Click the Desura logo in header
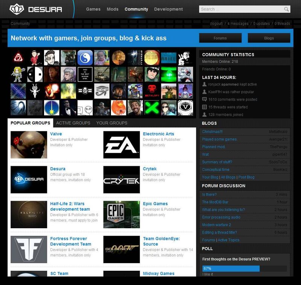Viewport: 301px width, 285px height. click(x=36, y=9)
